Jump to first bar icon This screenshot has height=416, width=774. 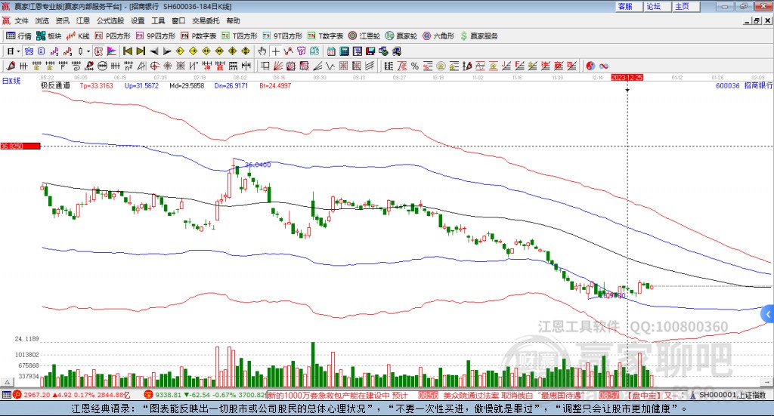pos(127,51)
